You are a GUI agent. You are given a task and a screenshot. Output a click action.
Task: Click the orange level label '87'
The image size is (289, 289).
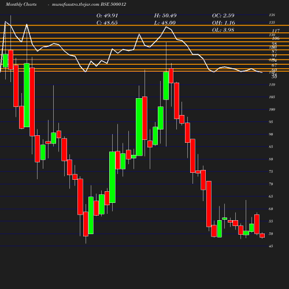click(275, 51)
